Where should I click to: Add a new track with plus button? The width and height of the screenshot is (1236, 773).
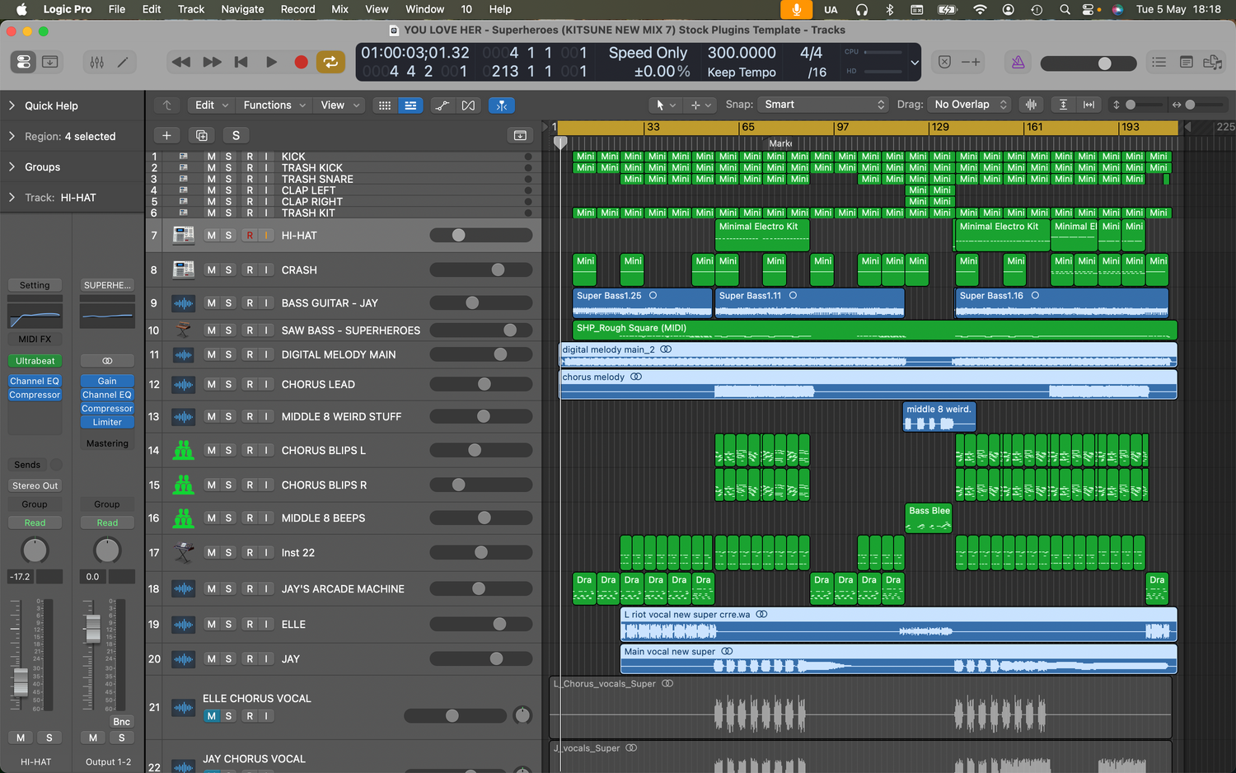pos(166,135)
